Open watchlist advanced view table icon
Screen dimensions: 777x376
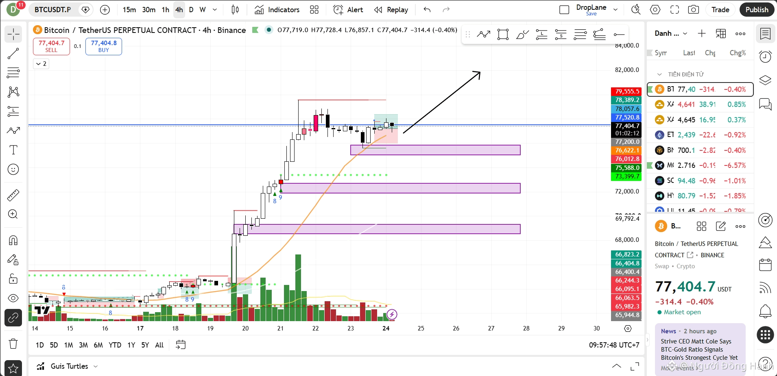[721, 34]
